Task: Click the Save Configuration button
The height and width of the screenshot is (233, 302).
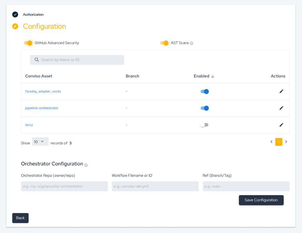Action: coord(261,200)
